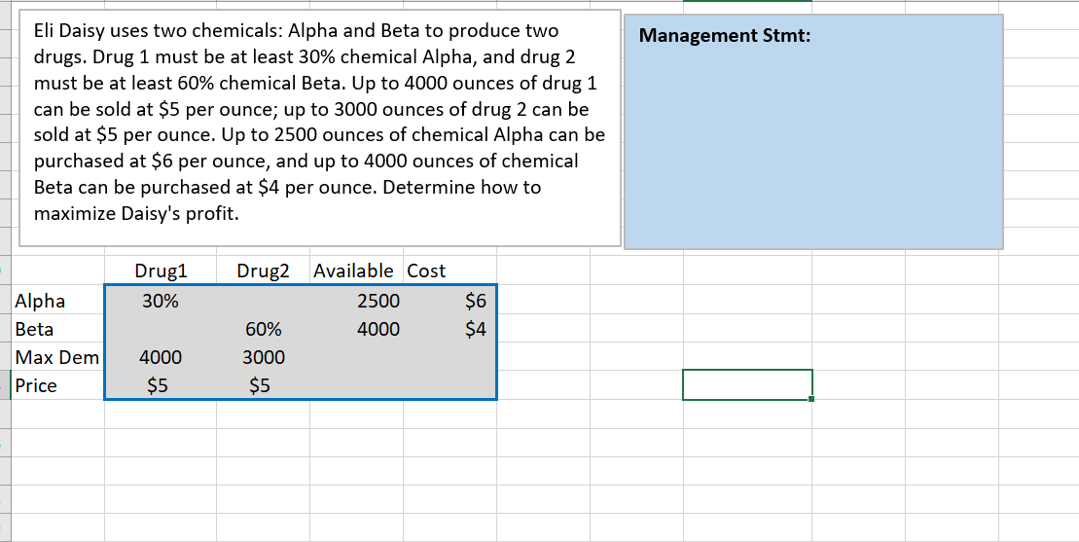Click the Alpha row label
This screenshot has height=542, width=1079.
point(58,301)
